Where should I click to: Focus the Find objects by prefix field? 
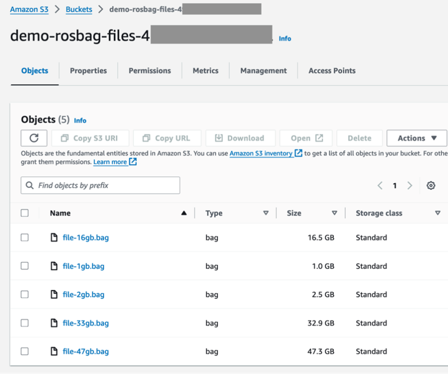(x=100, y=186)
